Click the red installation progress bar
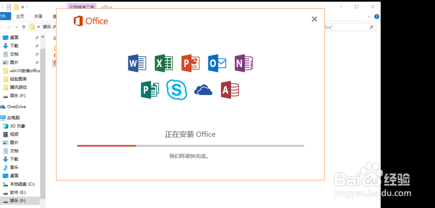Screen dimensions: 435x208 pos(107,145)
